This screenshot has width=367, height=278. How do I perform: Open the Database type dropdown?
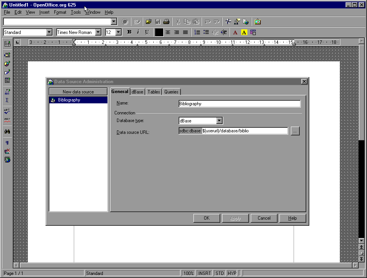tap(219, 121)
